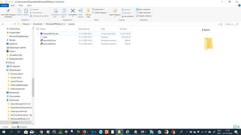Open the Beeld ribbon tab
This screenshot has height=135, width=241.
[x=29, y=5]
